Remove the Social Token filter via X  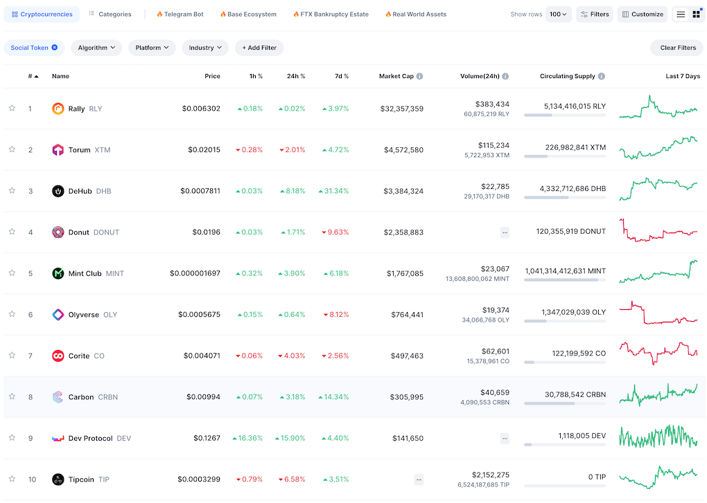click(x=55, y=47)
